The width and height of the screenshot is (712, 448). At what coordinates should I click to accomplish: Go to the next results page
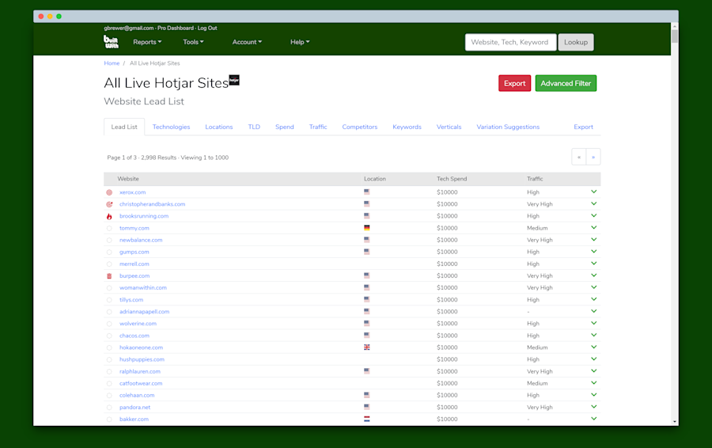coord(593,158)
